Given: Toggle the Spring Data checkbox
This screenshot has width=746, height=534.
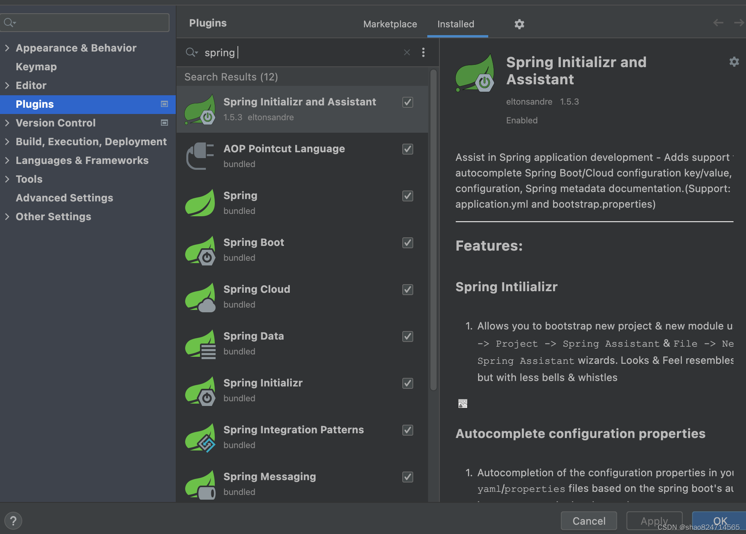Looking at the screenshot, I should click(x=408, y=336).
